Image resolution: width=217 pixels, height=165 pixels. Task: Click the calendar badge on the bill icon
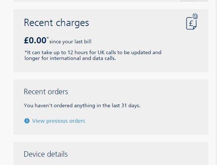click(x=195, y=16)
